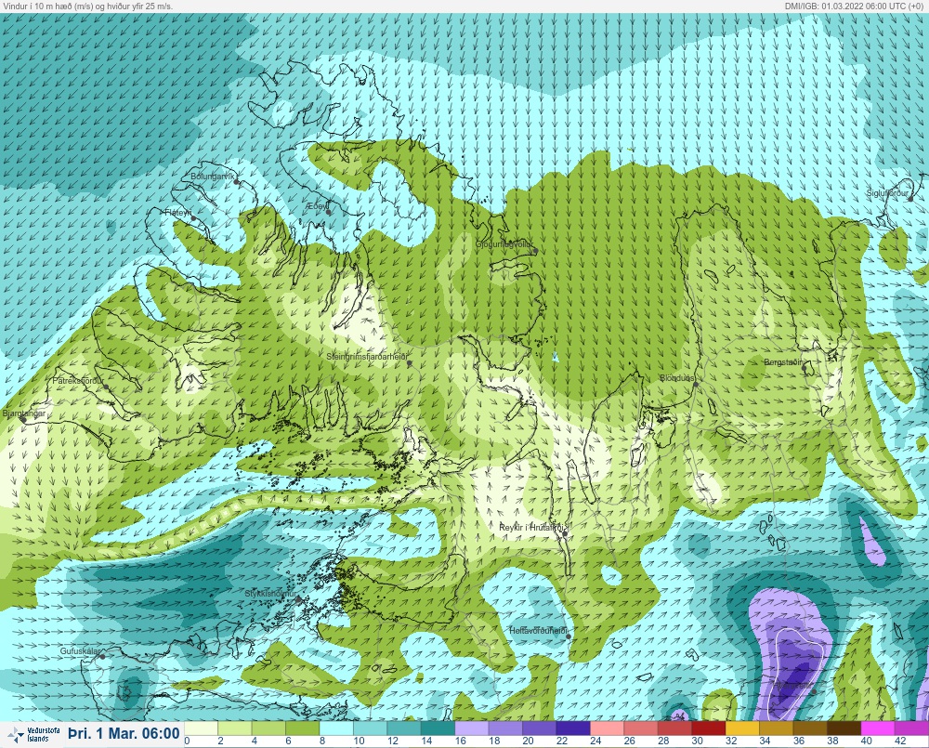Select the Gjögurflugvöllur station dot

[x=536, y=251]
